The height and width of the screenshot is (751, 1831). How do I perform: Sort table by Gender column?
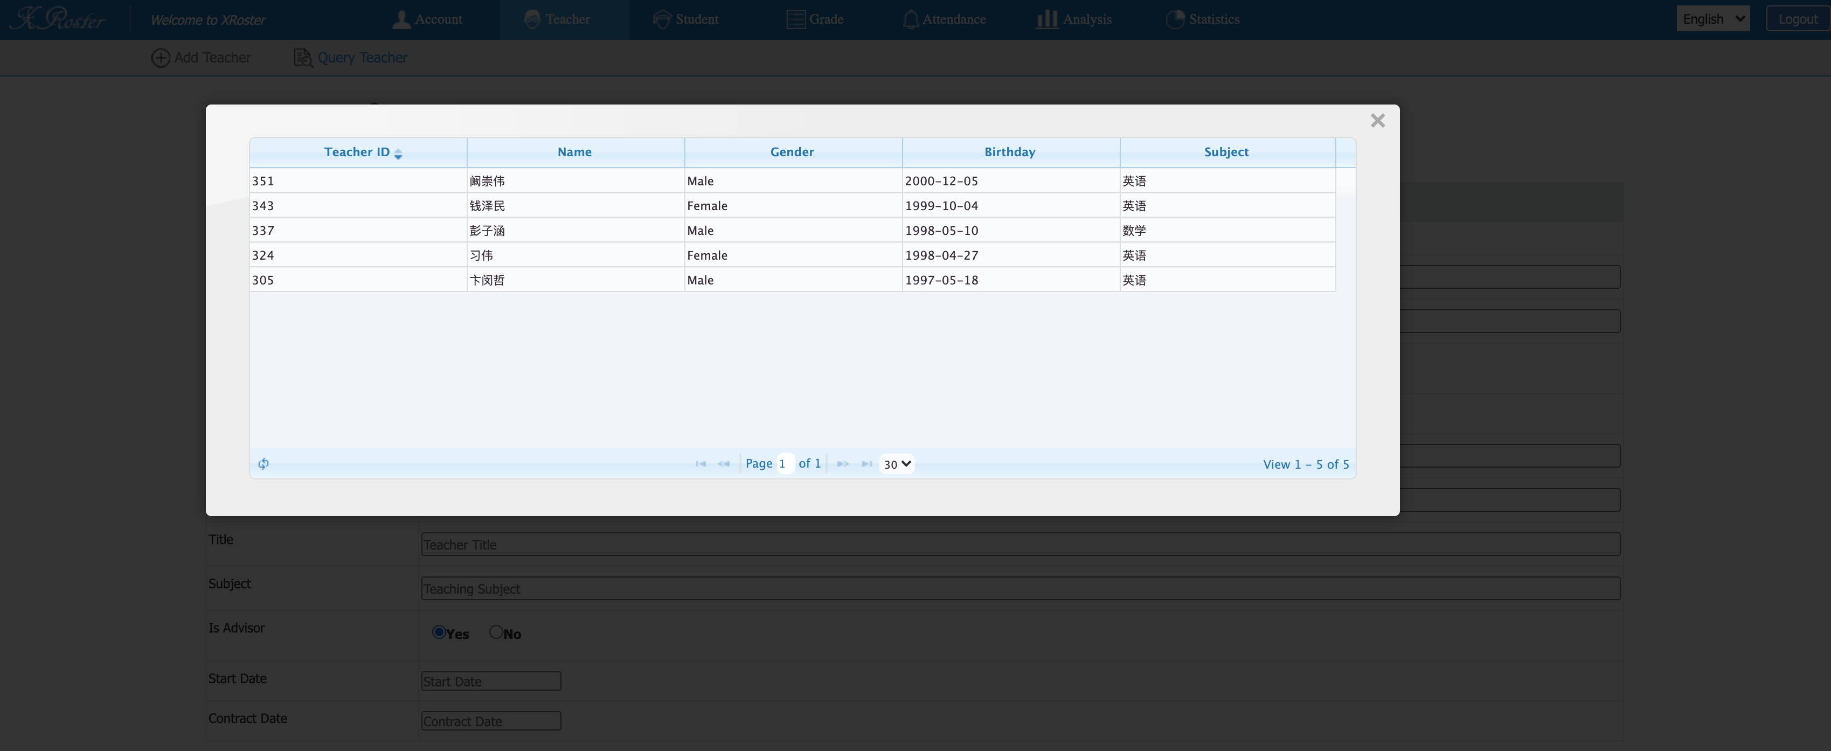tap(793, 152)
